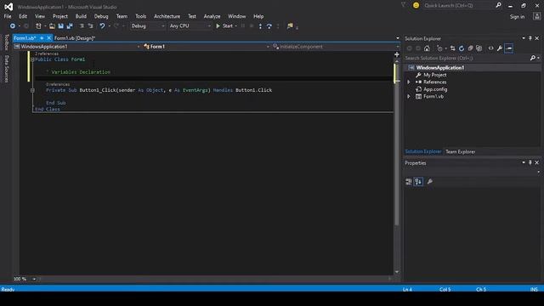The height and width of the screenshot is (306, 544).
Task: Open the editor zoom percent dropdown
Action: pos(34,279)
